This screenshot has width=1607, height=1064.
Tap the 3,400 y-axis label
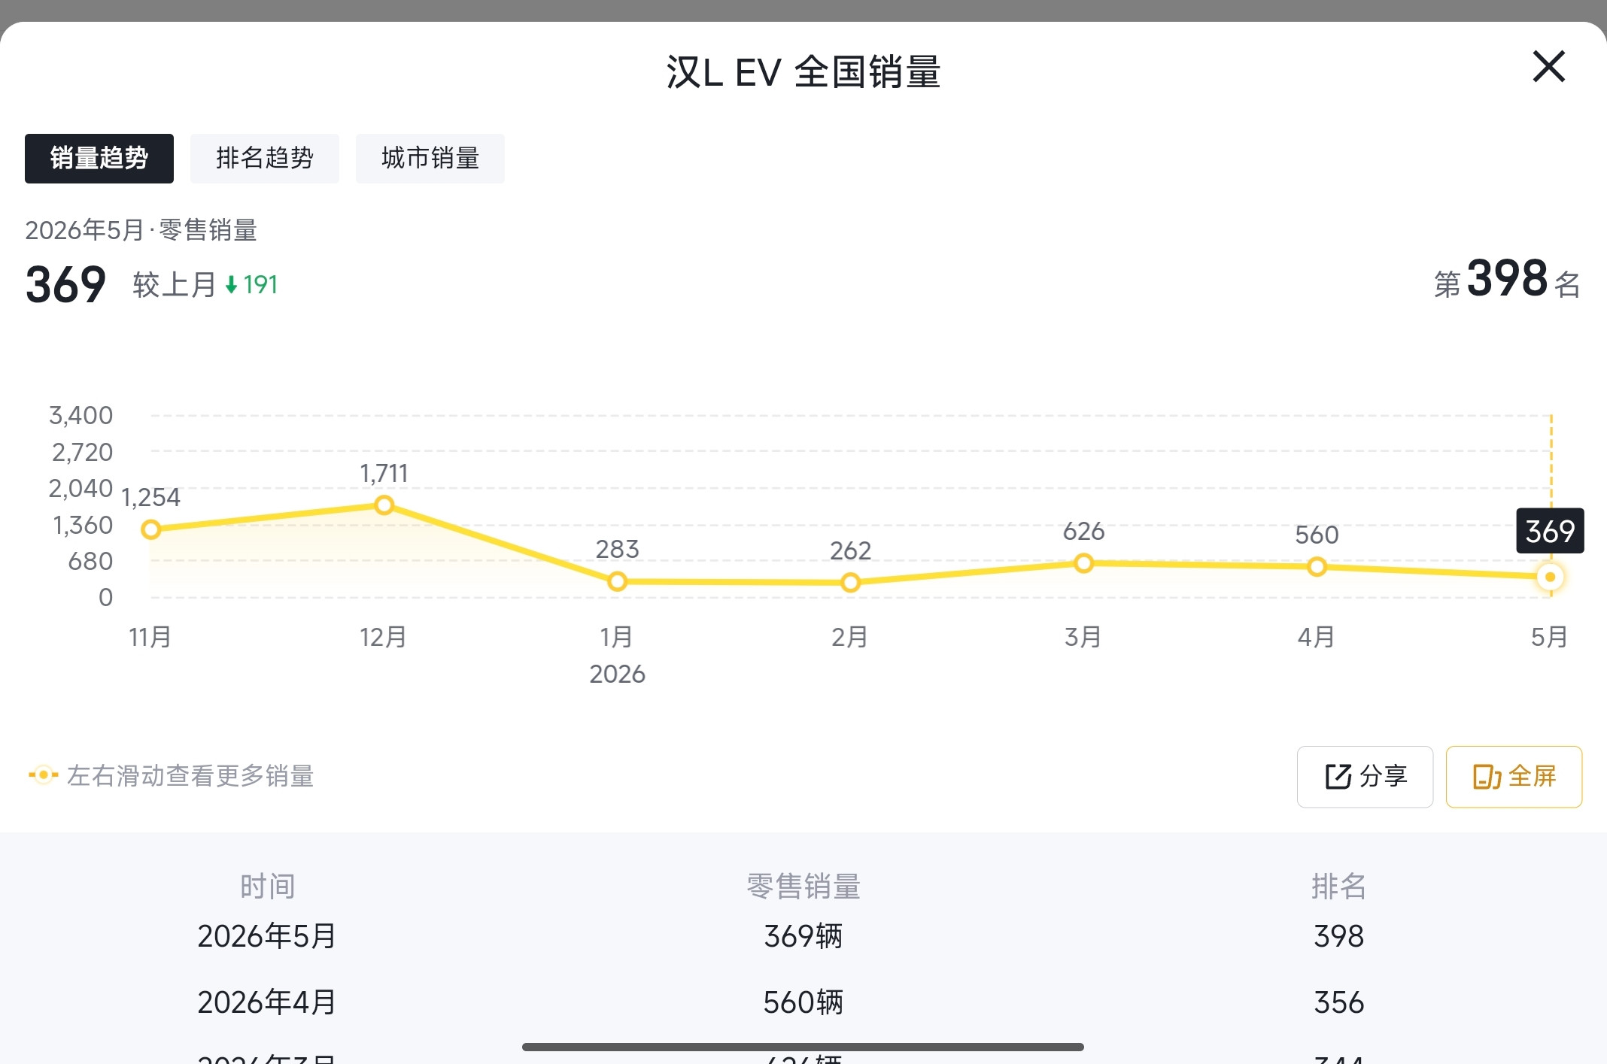click(81, 415)
